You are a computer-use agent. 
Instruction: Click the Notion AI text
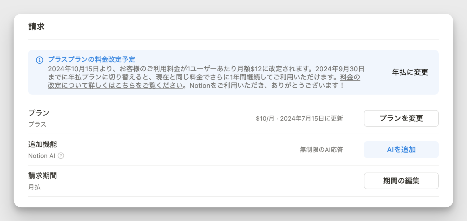[x=42, y=156]
